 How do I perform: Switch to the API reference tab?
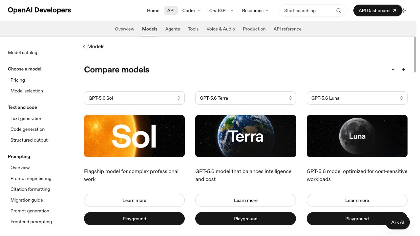click(287, 29)
